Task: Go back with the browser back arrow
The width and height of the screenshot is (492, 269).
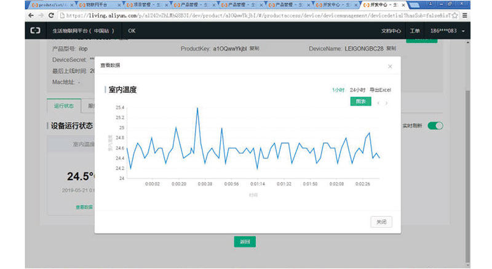Action: 31,15
